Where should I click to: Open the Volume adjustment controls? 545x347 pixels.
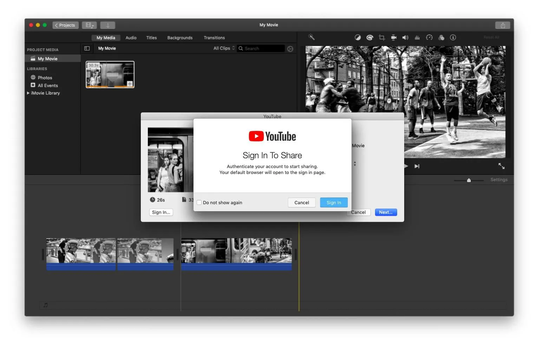point(406,38)
